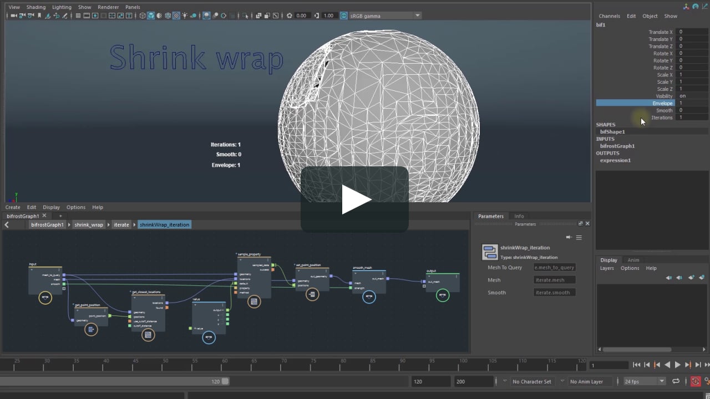Open the viewport Panels menu
The width and height of the screenshot is (710, 399).
(133, 7)
